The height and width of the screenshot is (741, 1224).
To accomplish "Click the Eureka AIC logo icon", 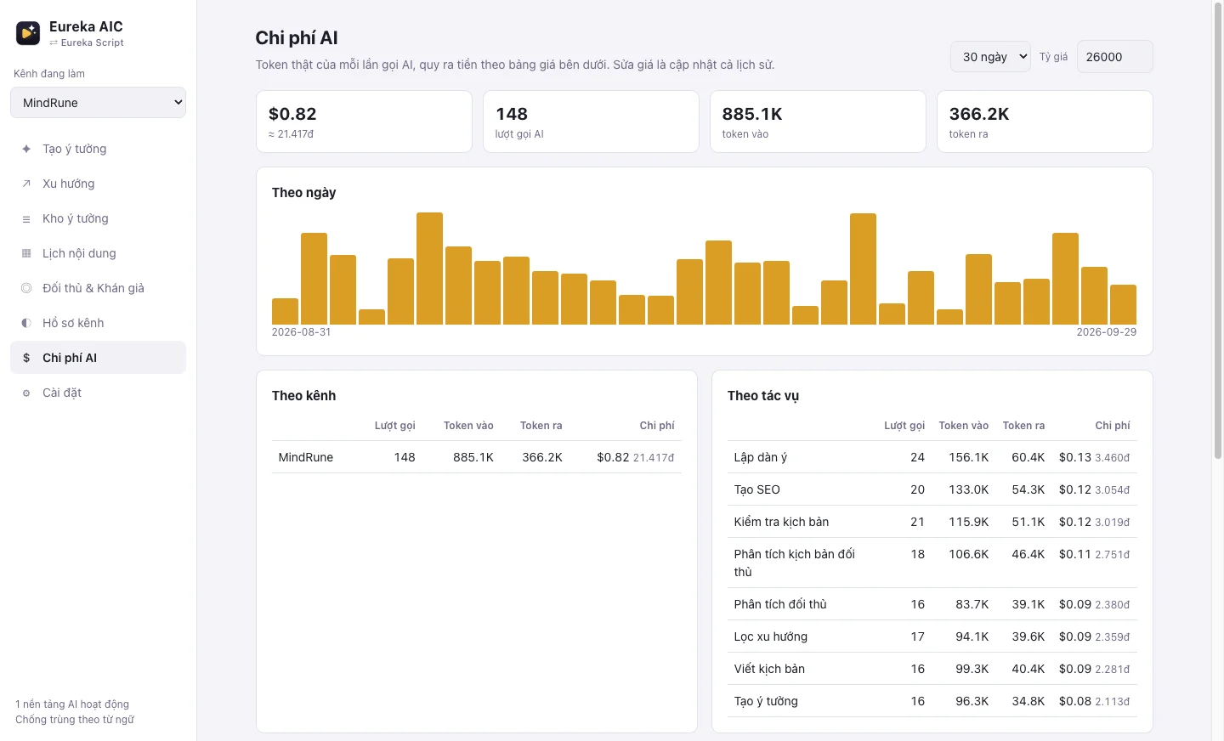I will pyautogui.click(x=28, y=33).
